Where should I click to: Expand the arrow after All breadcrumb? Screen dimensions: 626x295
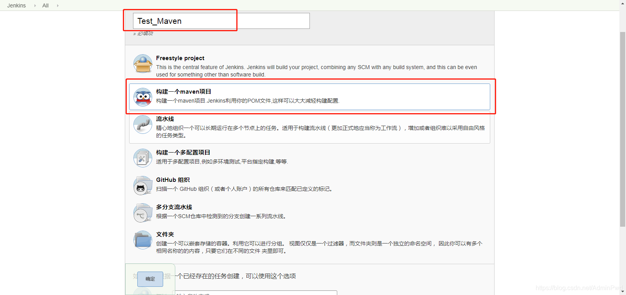pyautogui.click(x=58, y=5)
